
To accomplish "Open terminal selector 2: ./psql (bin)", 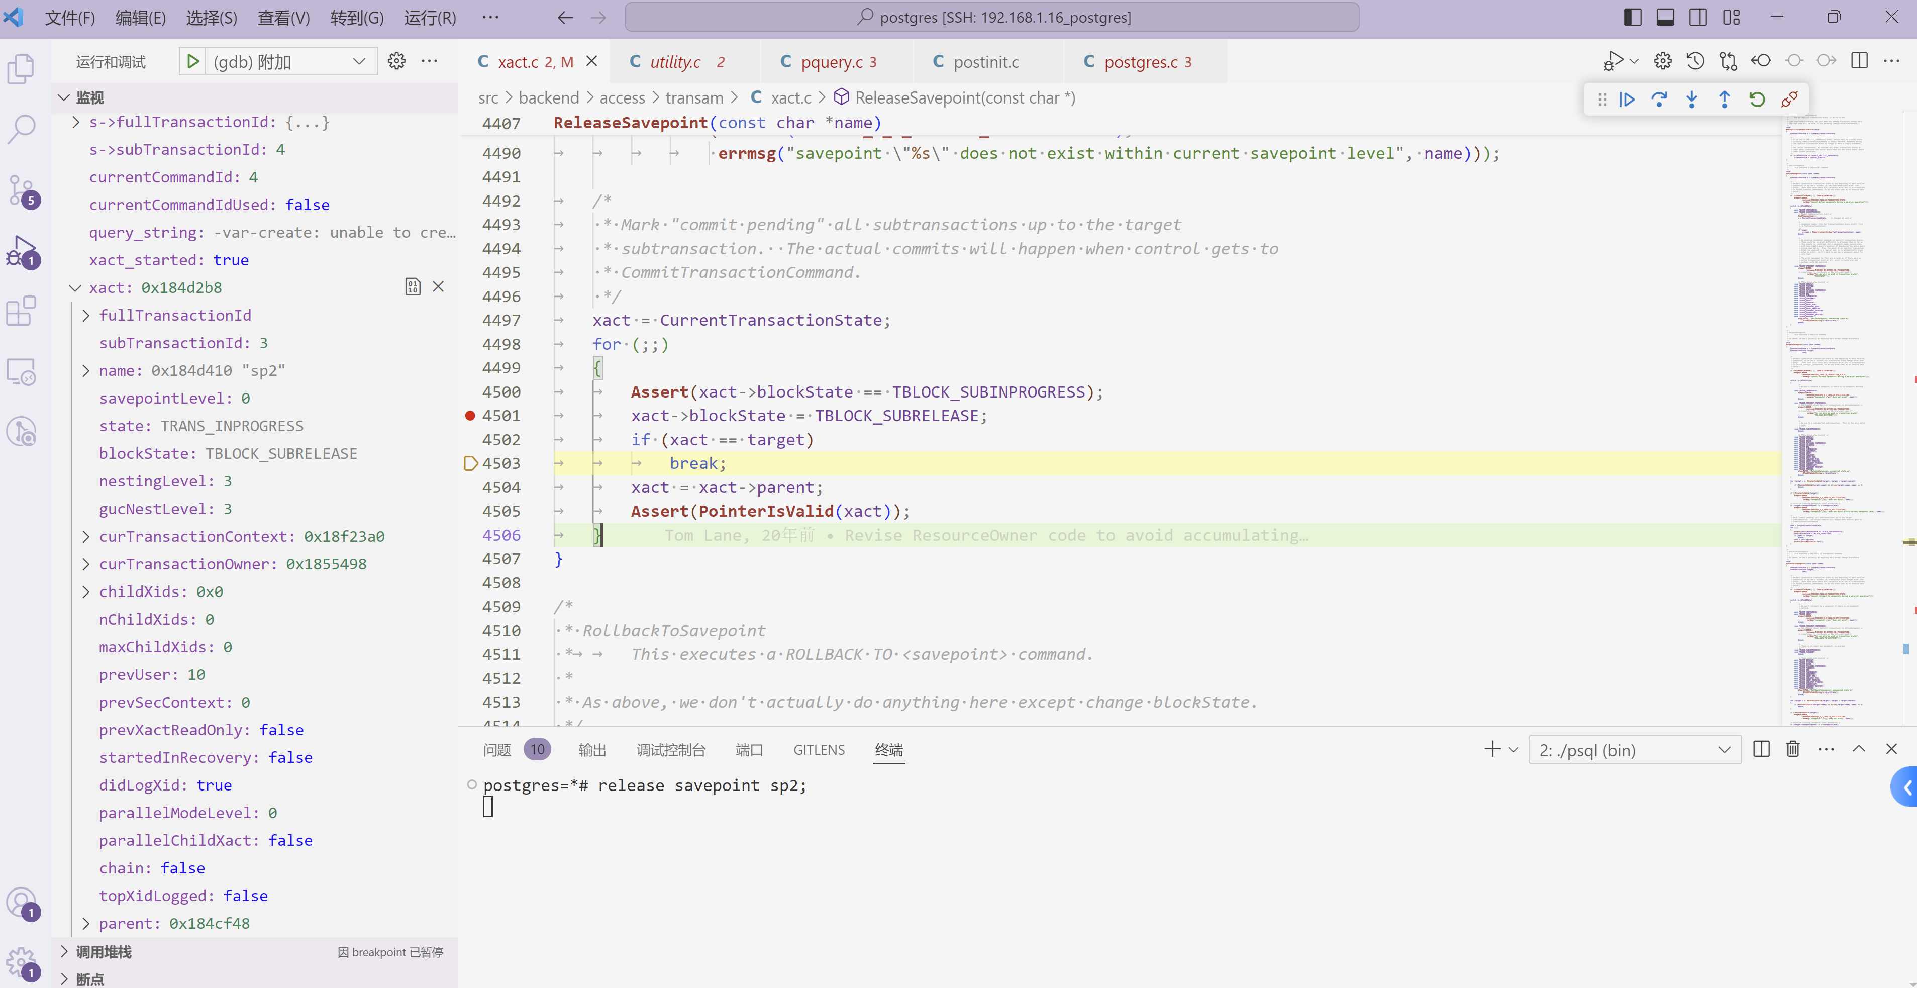I will (x=1634, y=750).
